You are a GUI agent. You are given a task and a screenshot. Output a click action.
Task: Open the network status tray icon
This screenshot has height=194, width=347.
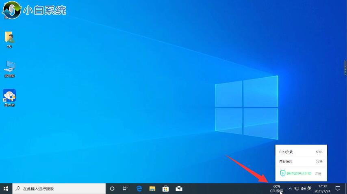(x=297, y=189)
